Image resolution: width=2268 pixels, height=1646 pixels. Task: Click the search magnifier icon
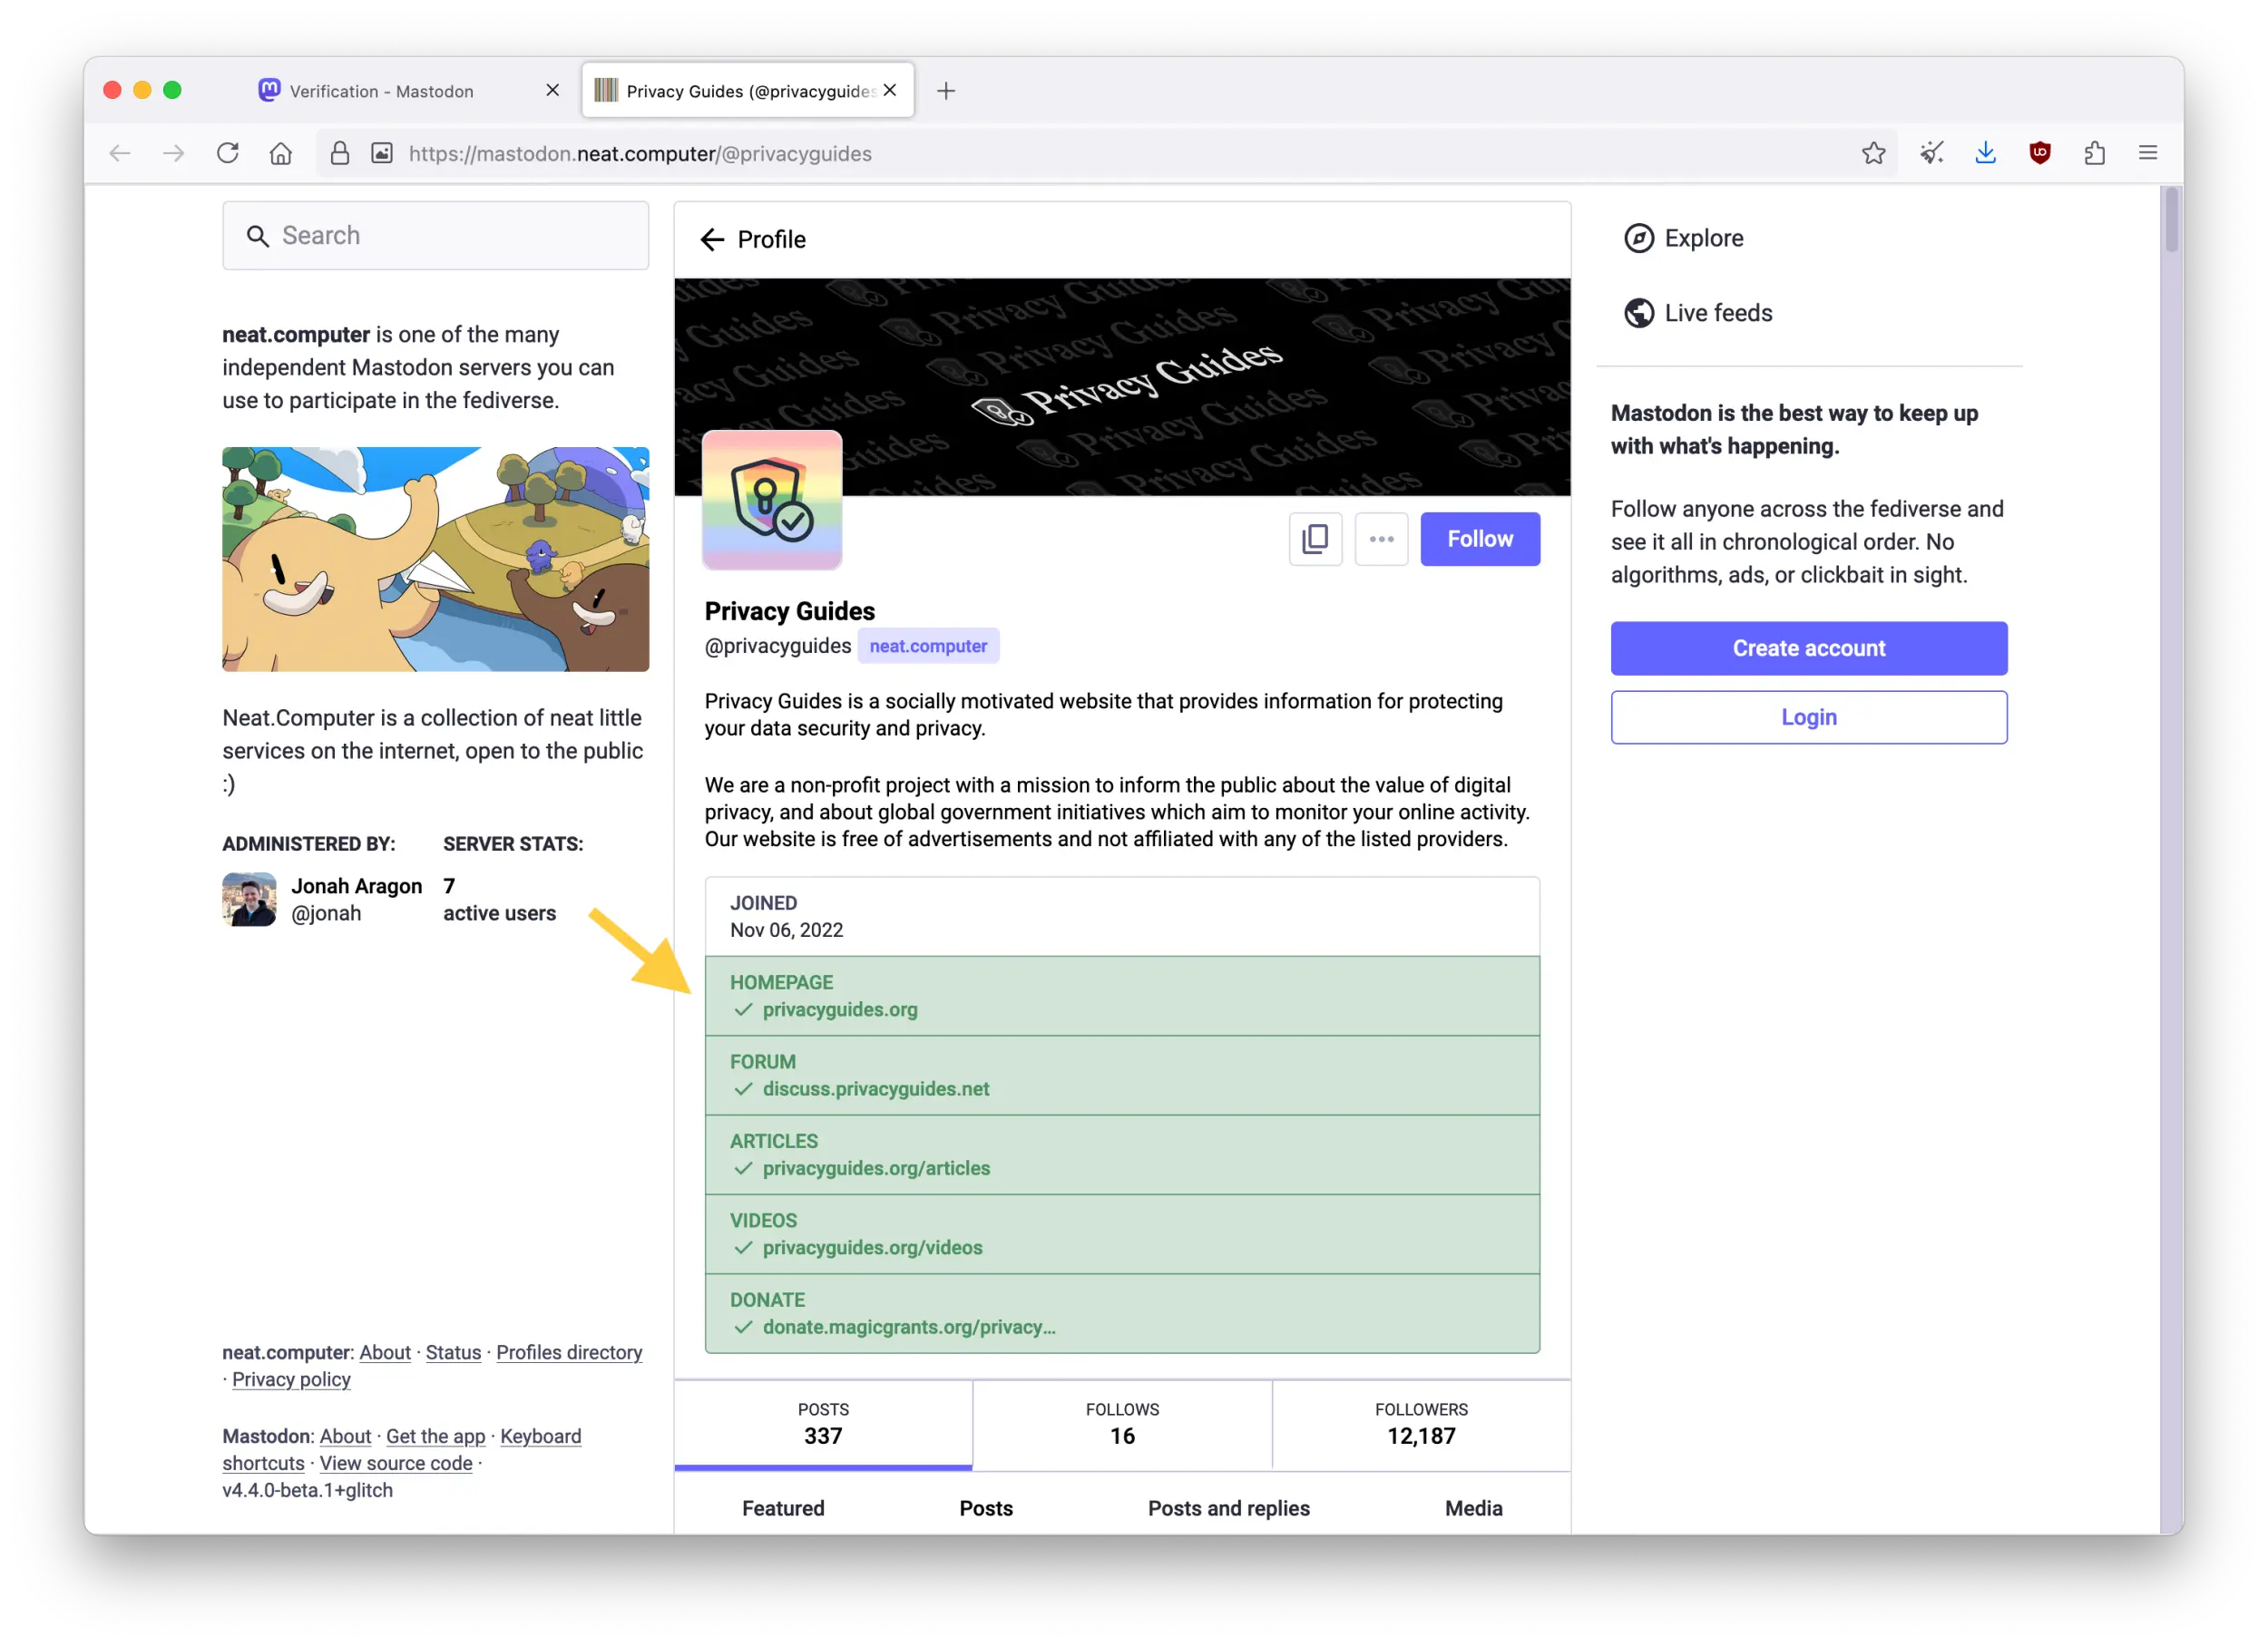pyautogui.click(x=258, y=236)
